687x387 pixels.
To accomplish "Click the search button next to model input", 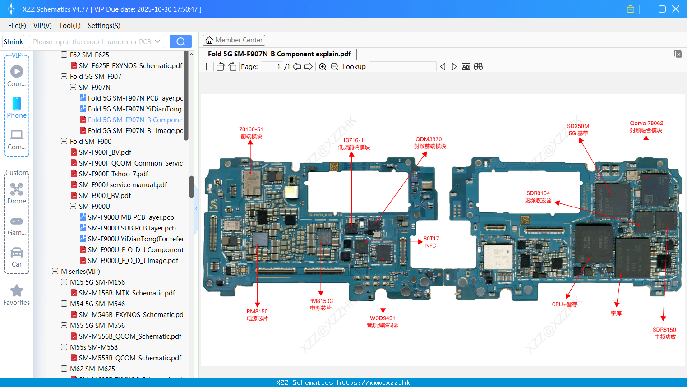I will [180, 41].
